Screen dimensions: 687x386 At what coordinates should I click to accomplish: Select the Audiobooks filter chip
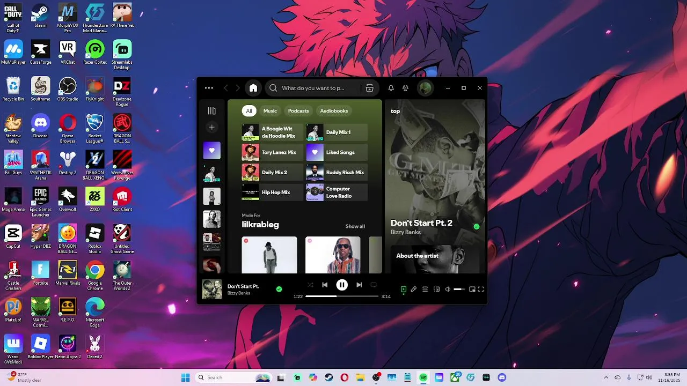click(x=334, y=111)
